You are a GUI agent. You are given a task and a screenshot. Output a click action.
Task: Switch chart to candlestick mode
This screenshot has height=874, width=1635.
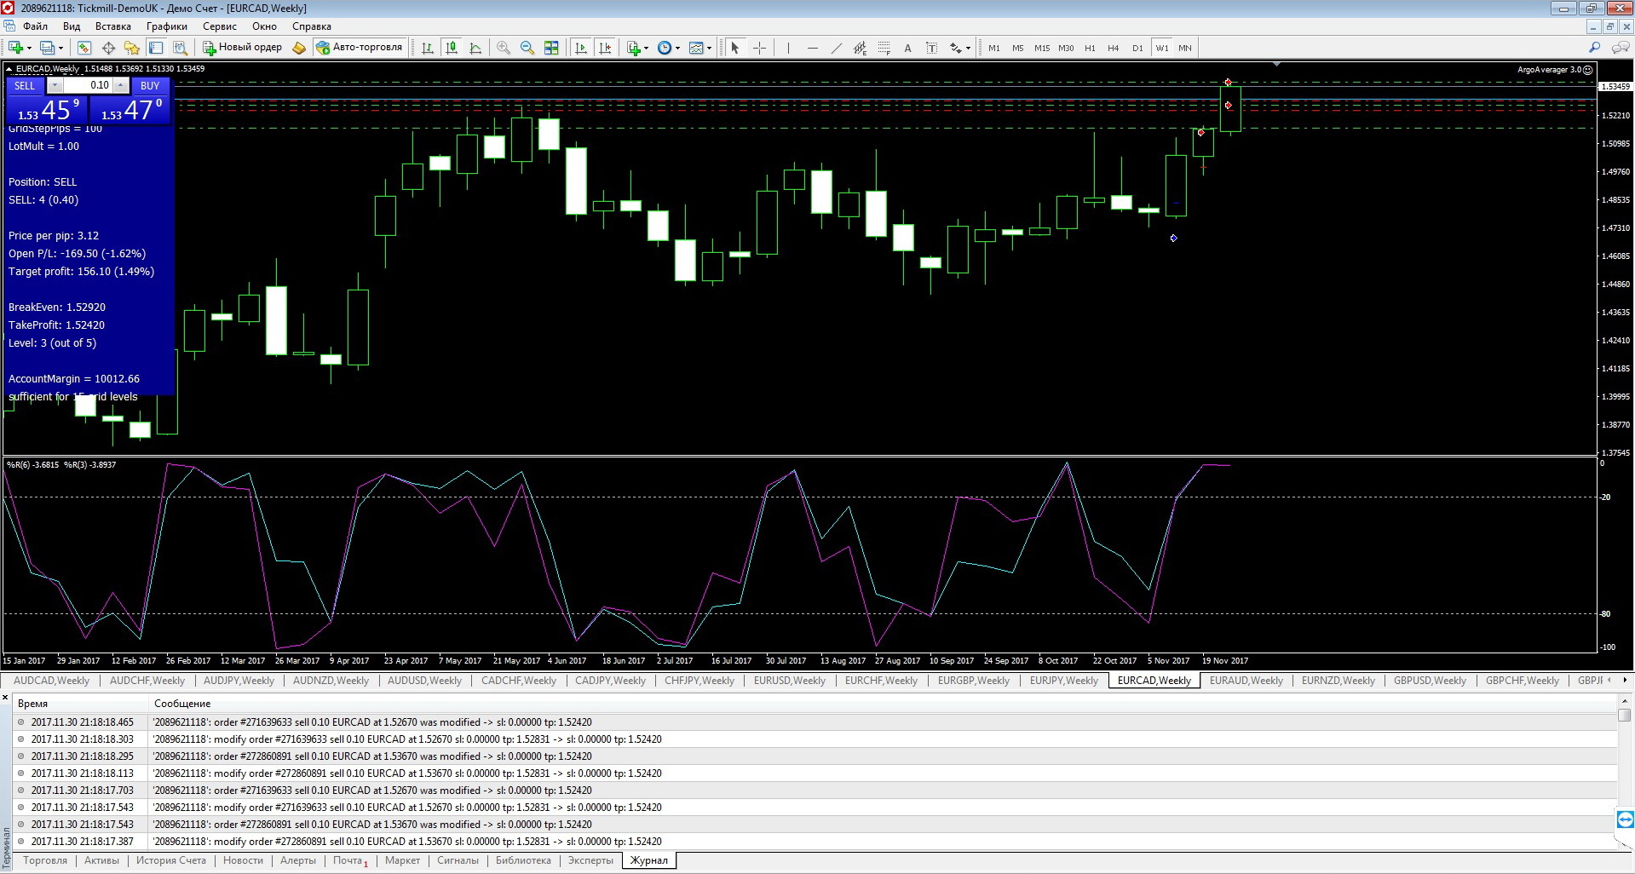(451, 48)
